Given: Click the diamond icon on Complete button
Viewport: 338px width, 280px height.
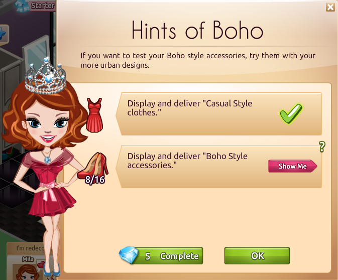Looking at the screenshot, I should 129,255.
